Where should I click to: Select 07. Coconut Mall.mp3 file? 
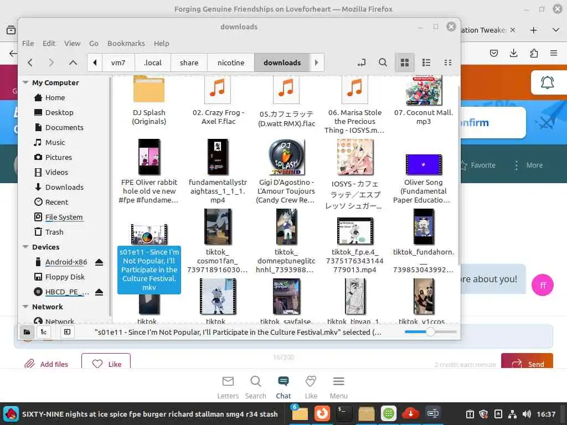pyautogui.click(x=424, y=101)
